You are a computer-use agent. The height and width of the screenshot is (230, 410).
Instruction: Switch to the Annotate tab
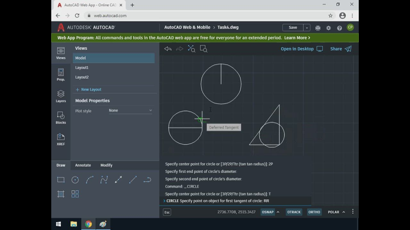coord(83,165)
